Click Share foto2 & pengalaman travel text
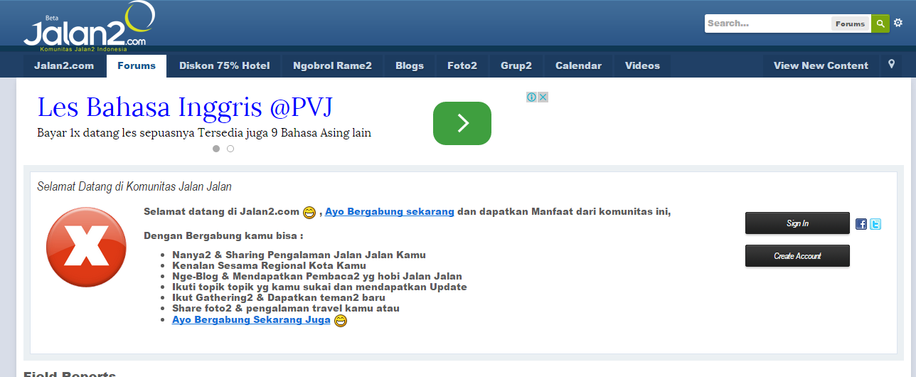 click(286, 308)
